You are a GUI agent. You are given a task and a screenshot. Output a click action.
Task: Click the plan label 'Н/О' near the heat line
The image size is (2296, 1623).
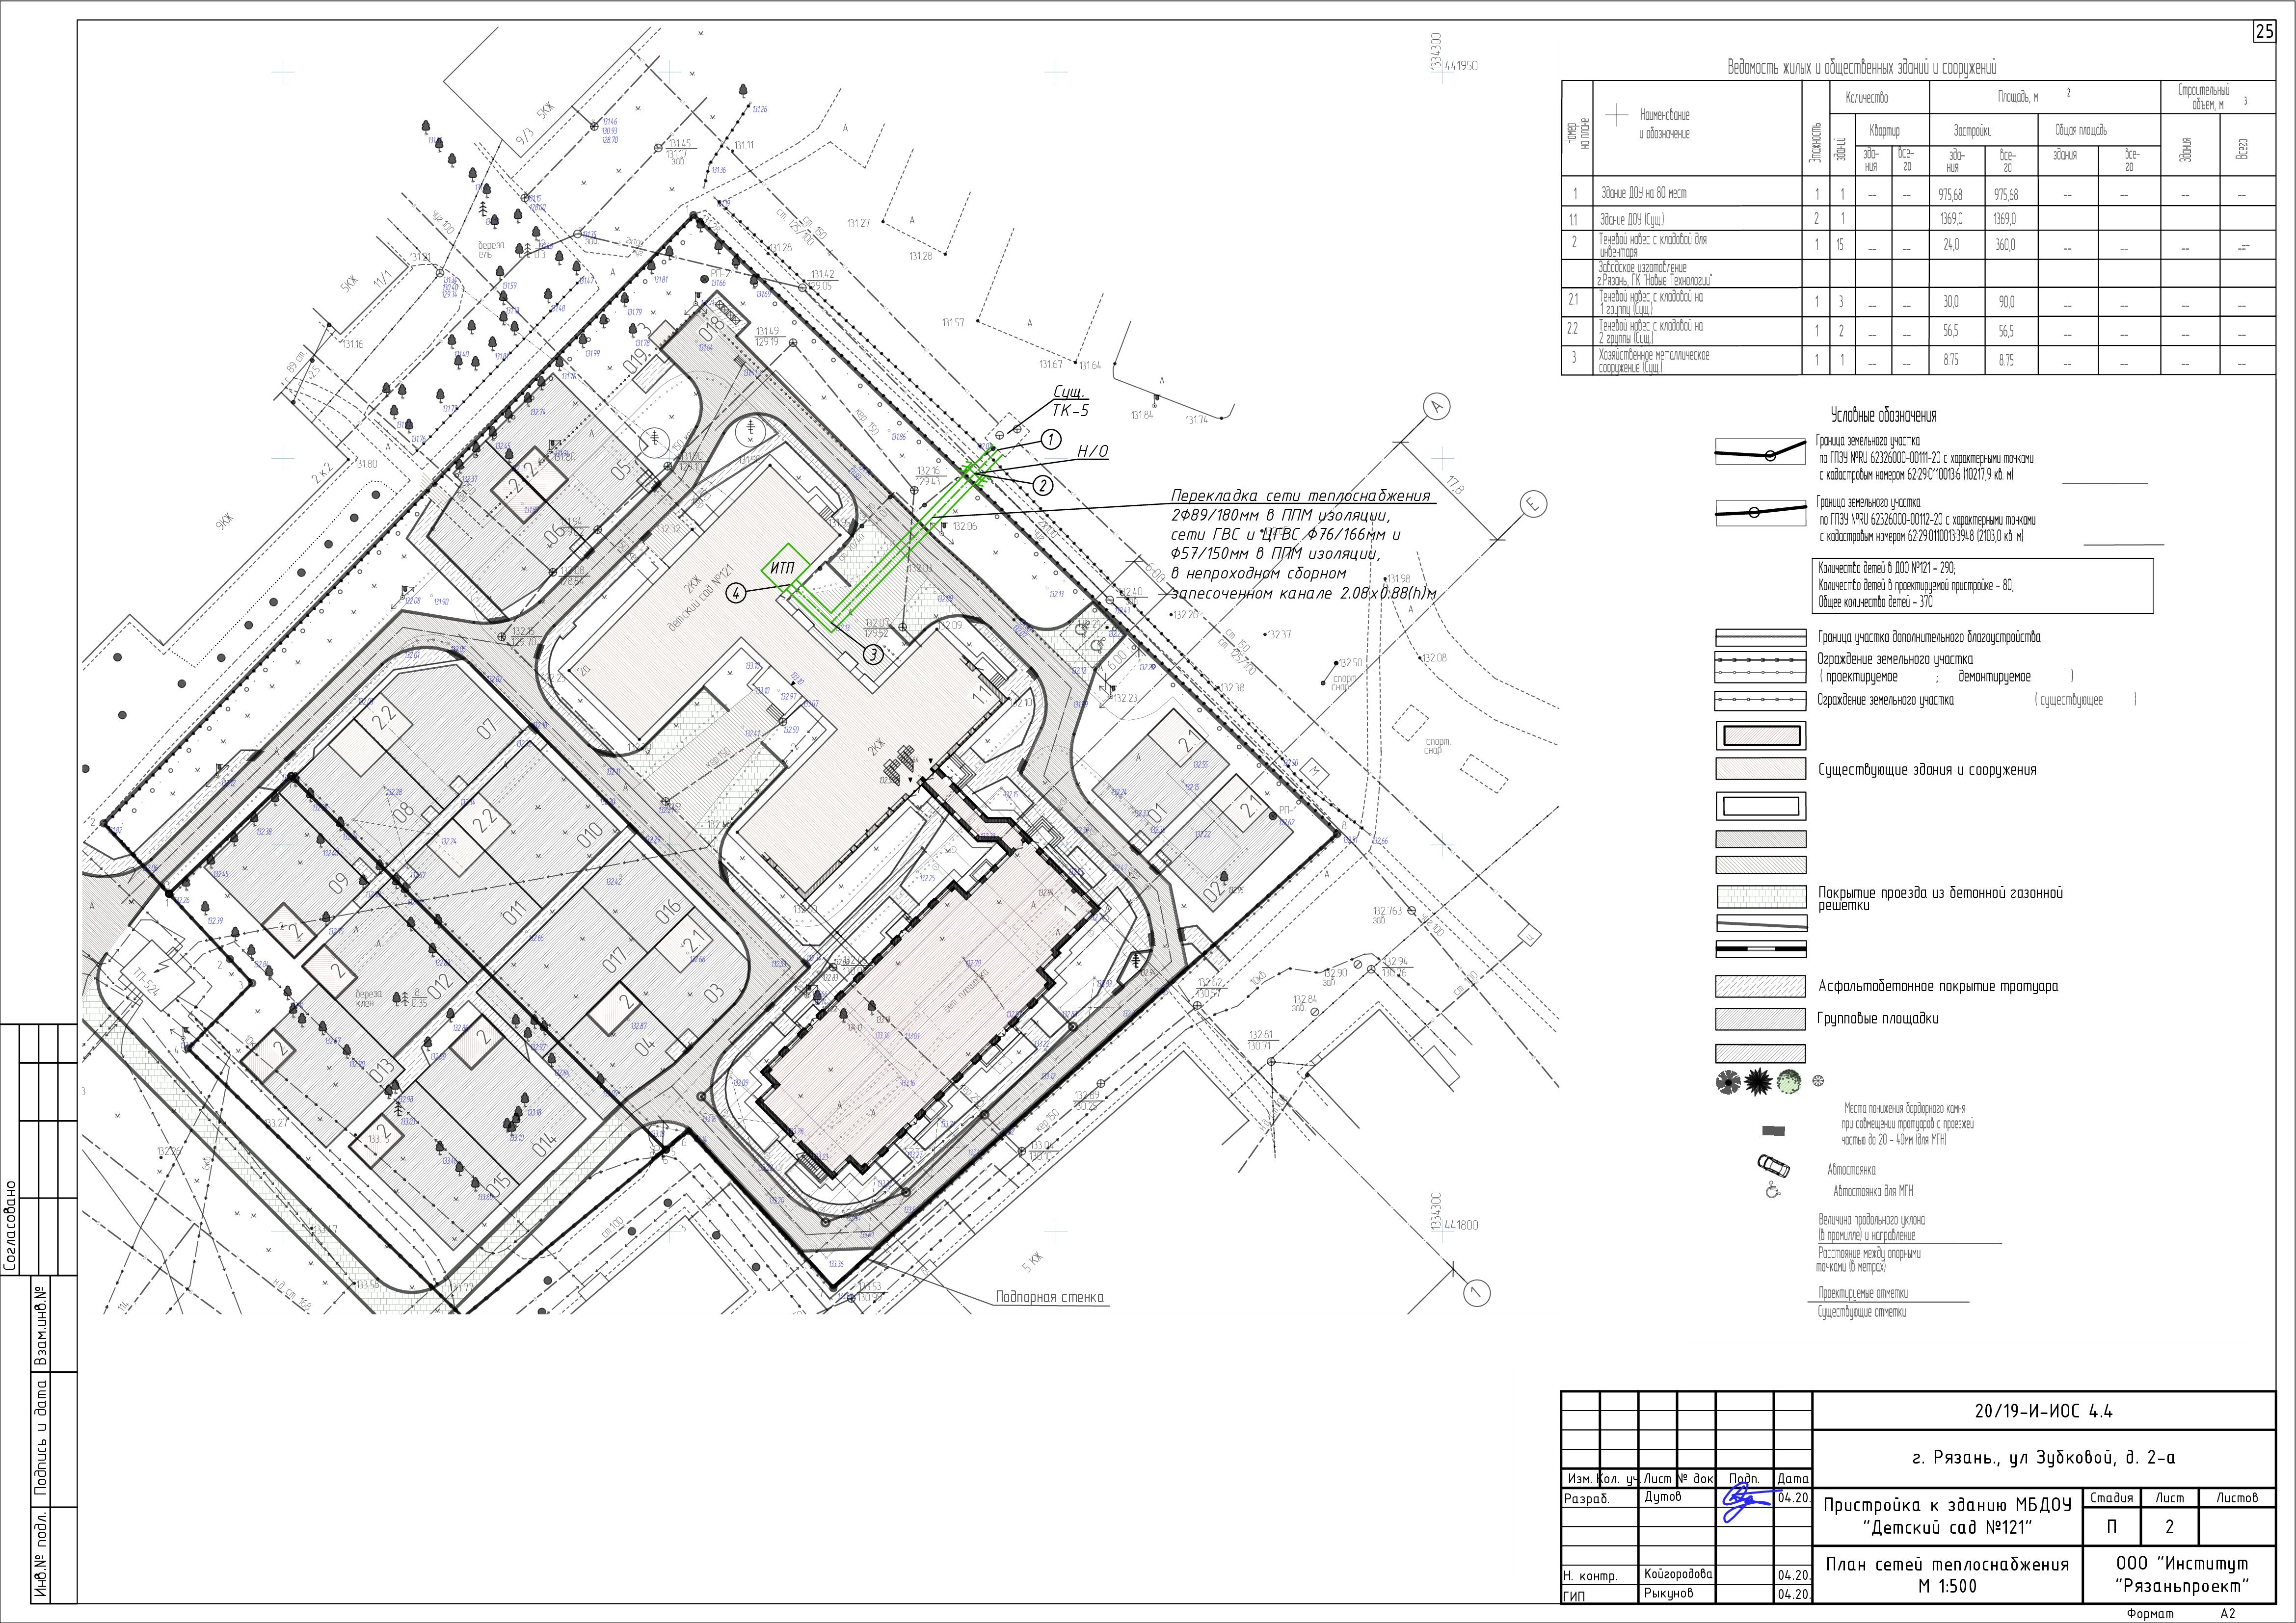pos(1092,452)
